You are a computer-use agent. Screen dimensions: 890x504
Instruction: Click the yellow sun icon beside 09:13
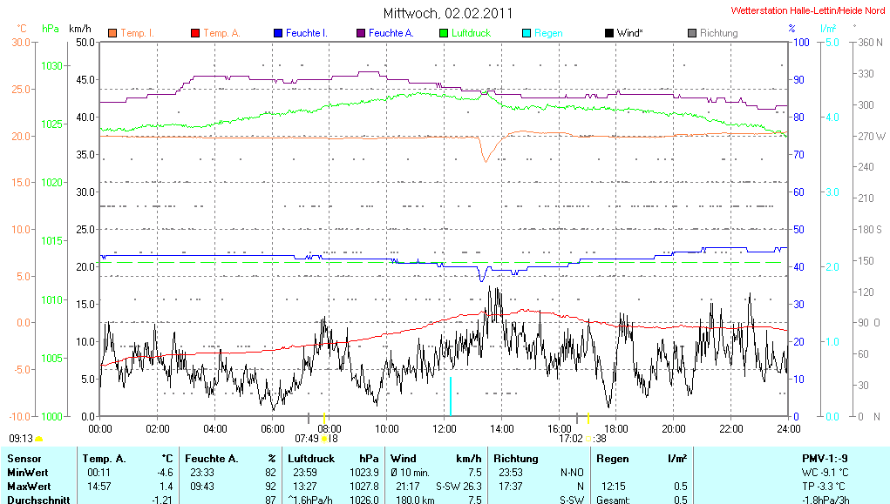click(x=39, y=439)
